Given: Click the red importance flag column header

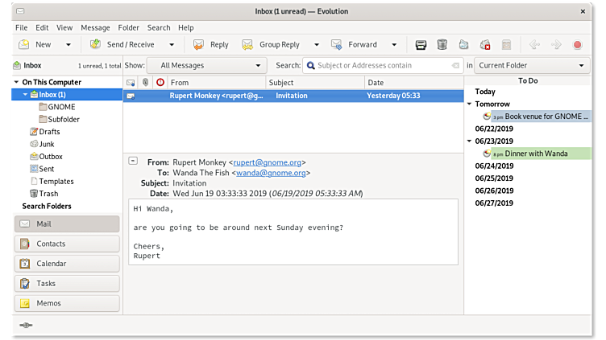Looking at the screenshot, I should tap(160, 82).
